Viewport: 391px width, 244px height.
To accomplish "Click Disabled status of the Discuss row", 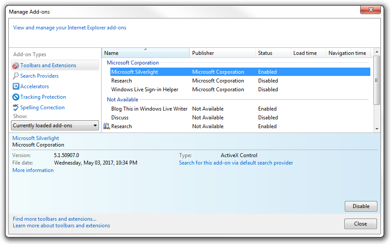I will coord(268,118).
